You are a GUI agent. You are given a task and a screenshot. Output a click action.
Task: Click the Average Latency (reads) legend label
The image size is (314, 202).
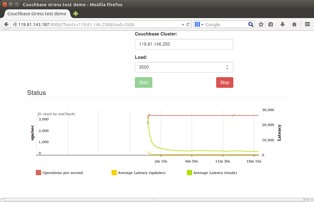215,173
